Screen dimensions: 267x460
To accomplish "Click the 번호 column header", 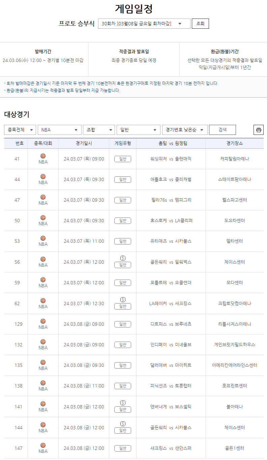I will coord(20,143).
